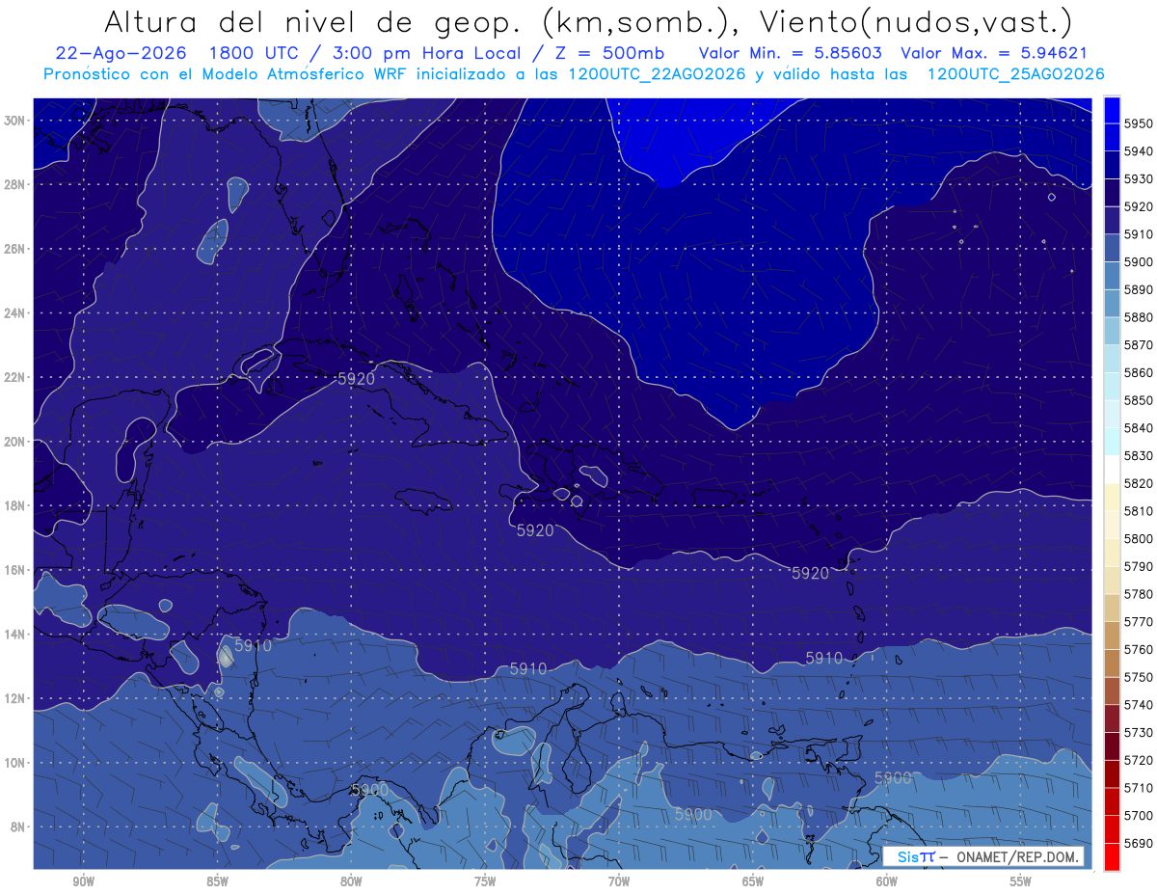This screenshot has height=894, width=1157.
Task: Click latitude axis label 28N
Action: coord(15,184)
